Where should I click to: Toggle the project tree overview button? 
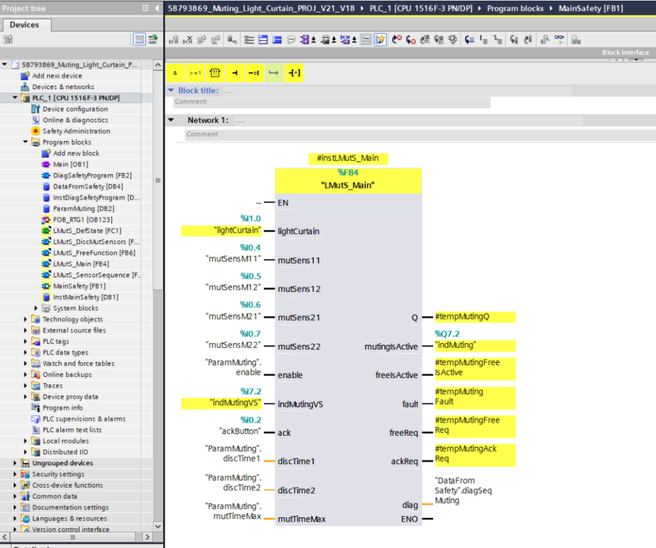[152, 39]
